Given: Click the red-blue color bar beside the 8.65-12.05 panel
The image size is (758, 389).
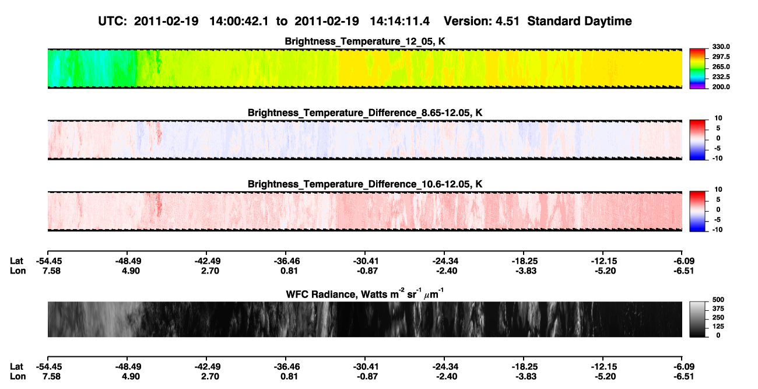Looking at the screenshot, I should (698, 140).
